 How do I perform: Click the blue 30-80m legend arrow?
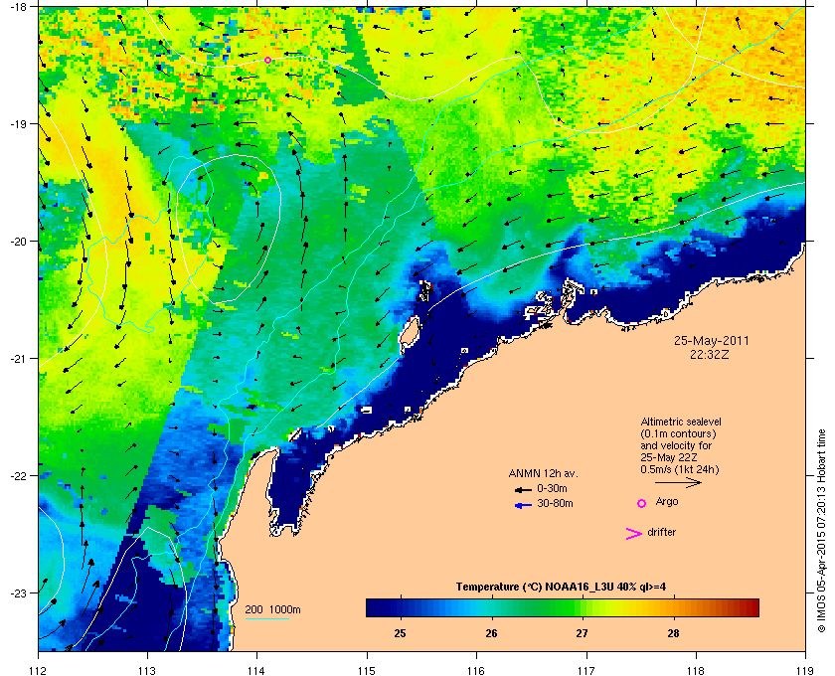tap(523, 505)
